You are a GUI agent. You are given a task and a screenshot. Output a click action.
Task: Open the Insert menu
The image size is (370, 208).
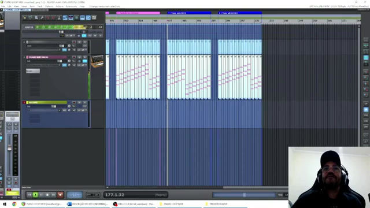point(24,6)
